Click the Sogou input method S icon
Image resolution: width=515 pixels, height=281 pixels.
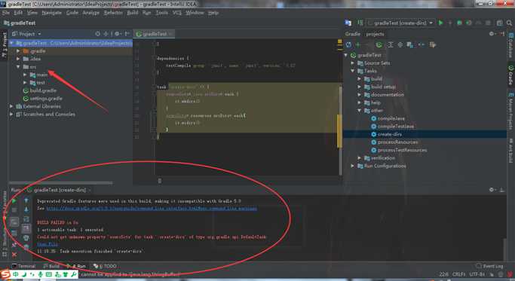click(5, 274)
